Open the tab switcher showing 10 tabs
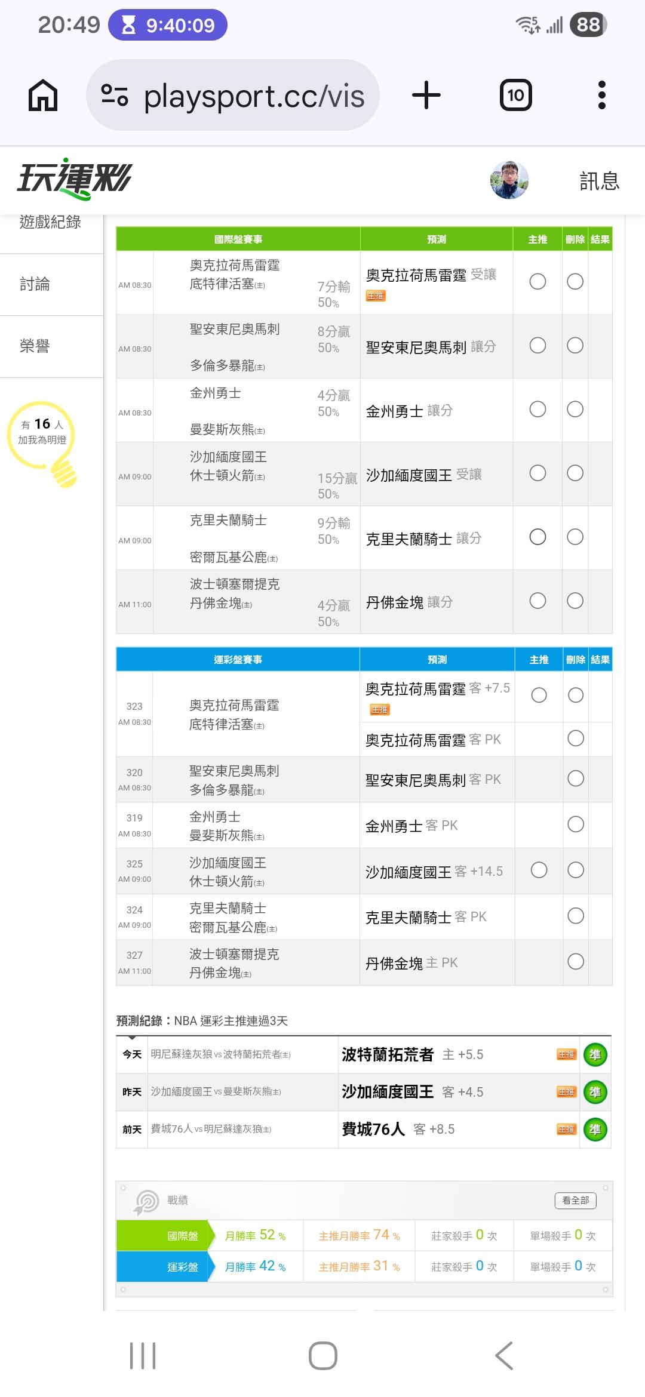This screenshot has width=645, height=1397. click(515, 96)
